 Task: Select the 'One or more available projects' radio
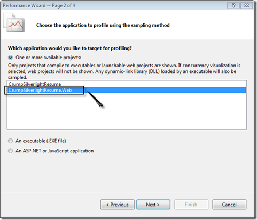[x=11, y=58]
